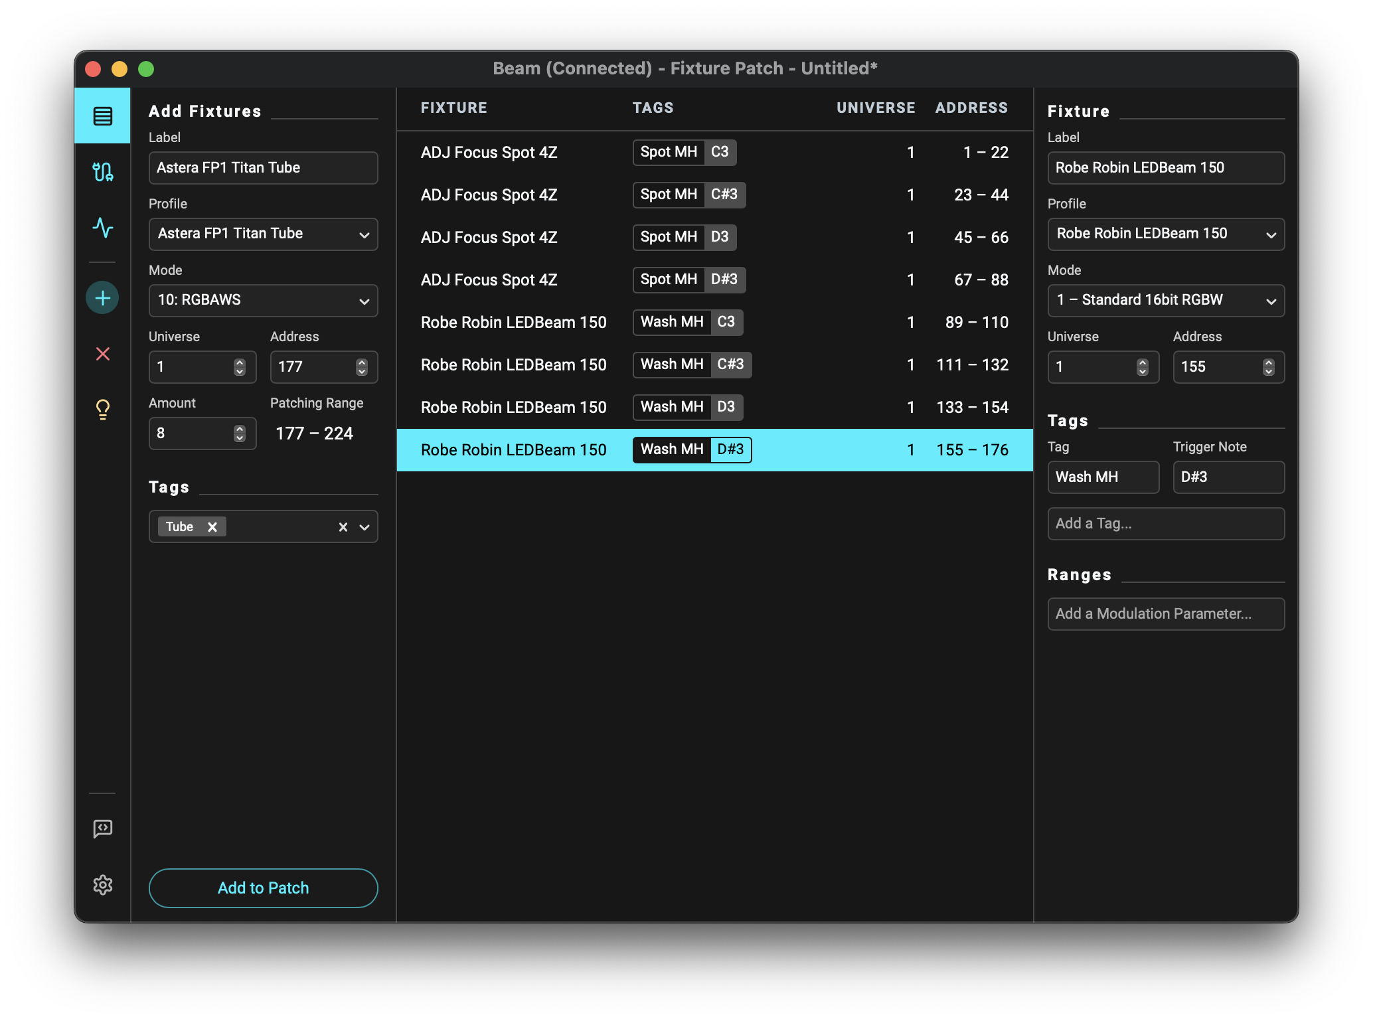Clear all tags in Add Fixtures

343,527
